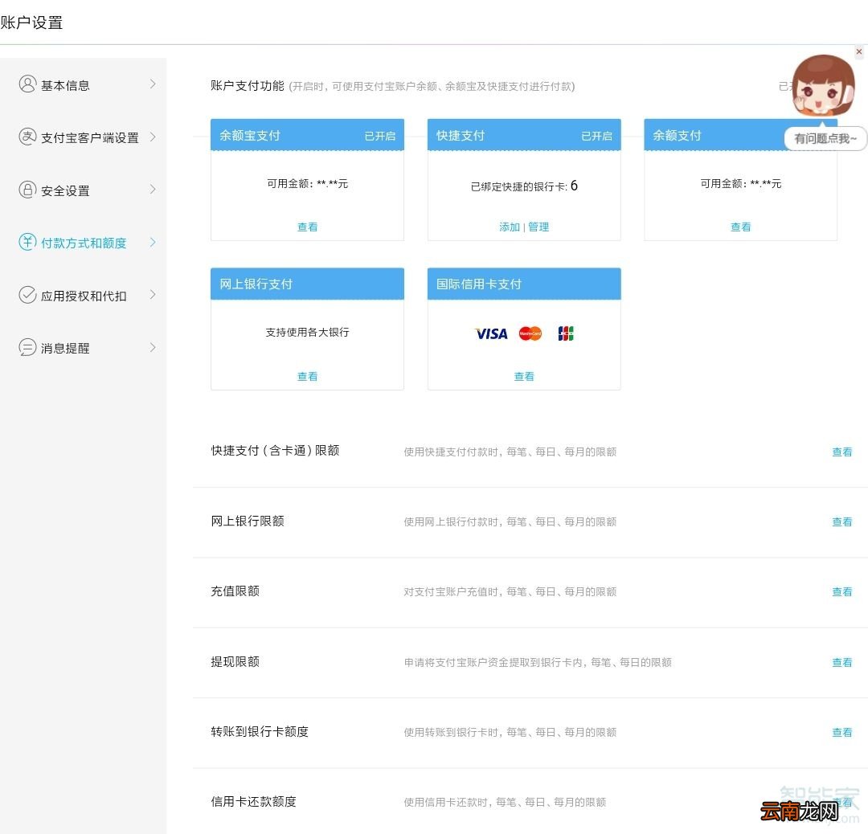Viewport: 868px width, 834px height.
Task: Click the JCB card logo
Action: coord(566,333)
